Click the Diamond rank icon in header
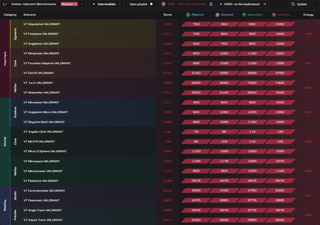The width and height of the screenshot is (320, 225). coord(218,15)
